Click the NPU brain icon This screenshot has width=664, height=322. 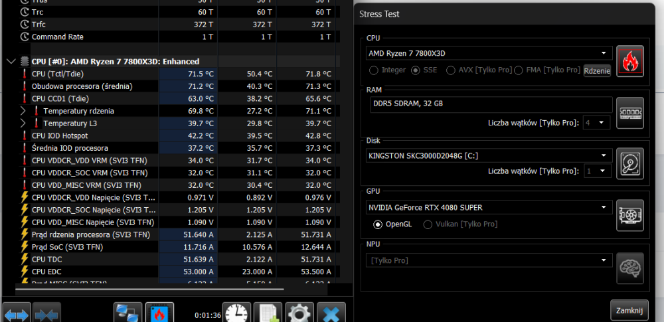[x=629, y=268]
